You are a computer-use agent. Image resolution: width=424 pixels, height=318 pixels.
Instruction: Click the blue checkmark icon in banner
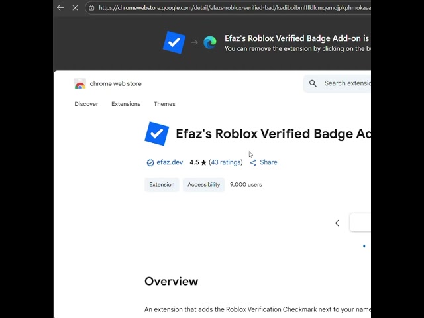pyautogui.click(x=174, y=42)
